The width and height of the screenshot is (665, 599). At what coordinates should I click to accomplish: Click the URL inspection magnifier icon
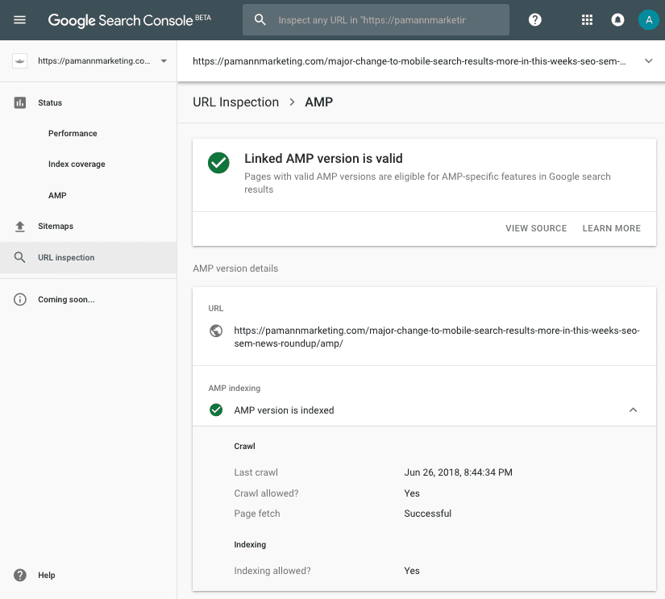[x=20, y=257]
